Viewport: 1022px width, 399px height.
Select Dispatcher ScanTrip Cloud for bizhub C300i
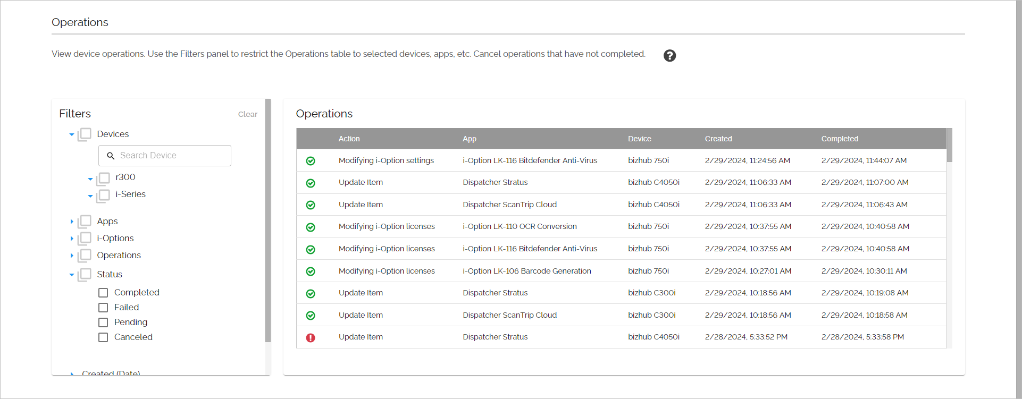click(509, 315)
